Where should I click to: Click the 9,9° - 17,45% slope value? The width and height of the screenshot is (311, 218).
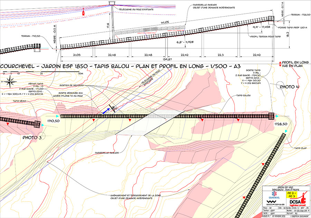click(262, 27)
